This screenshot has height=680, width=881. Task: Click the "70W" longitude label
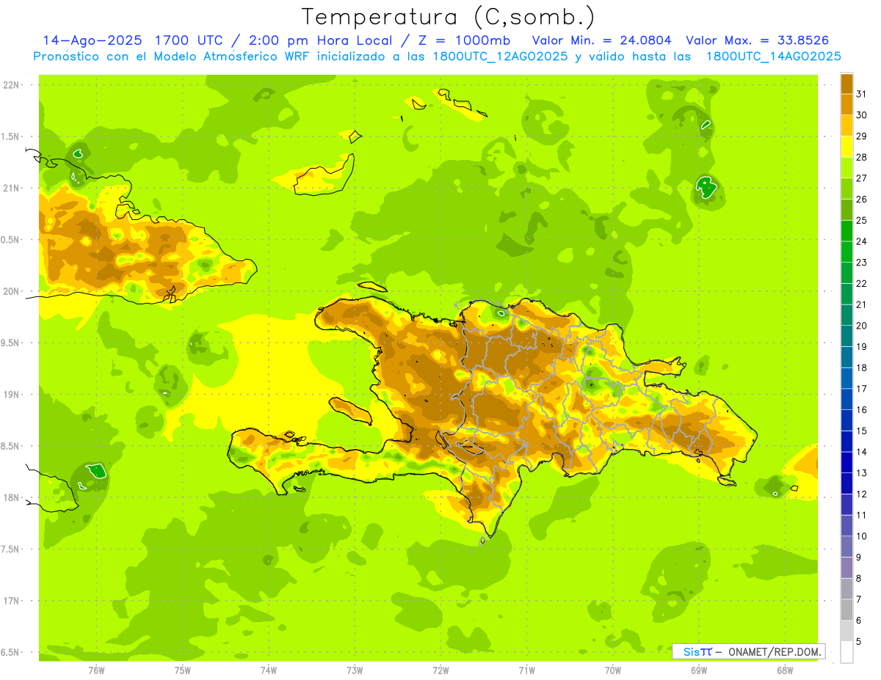(x=613, y=670)
